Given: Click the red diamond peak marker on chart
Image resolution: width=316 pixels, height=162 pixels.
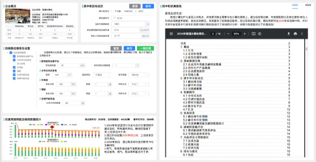Looking at the screenshot, I should click(52, 127).
